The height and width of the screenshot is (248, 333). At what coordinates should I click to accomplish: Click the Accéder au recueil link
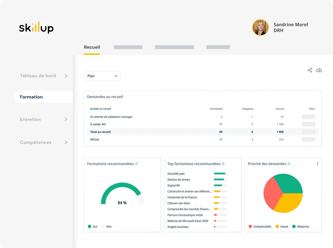tap(100, 109)
